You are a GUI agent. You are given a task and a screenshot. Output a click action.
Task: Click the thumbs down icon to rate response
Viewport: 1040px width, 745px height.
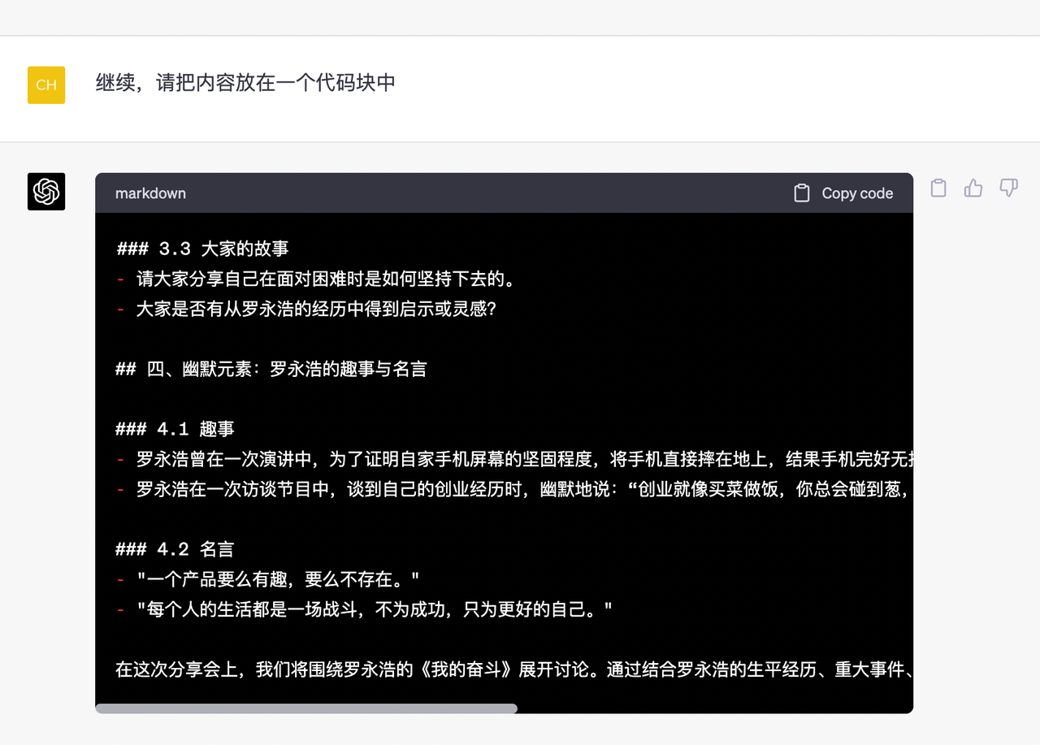[1007, 188]
